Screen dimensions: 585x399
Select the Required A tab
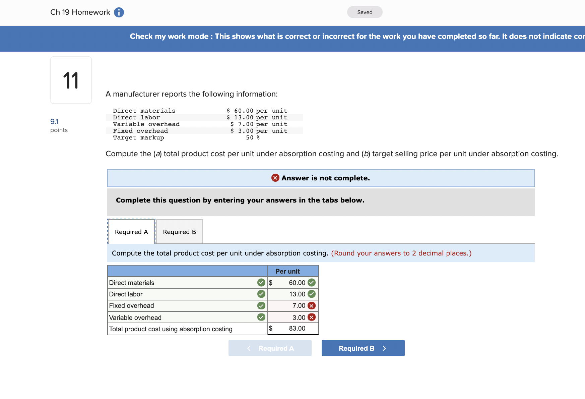pos(131,232)
